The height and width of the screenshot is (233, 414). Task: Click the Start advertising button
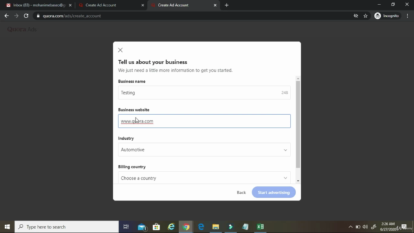(x=274, y=192)
